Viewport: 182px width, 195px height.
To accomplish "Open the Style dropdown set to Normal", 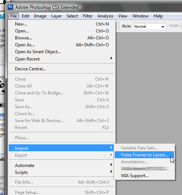I will tap(149, 26).
